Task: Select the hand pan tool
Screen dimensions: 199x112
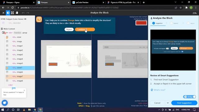Action: (x=17, y=13)
